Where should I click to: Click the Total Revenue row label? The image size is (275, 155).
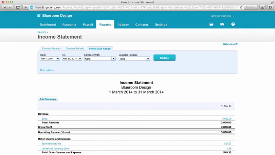tap(50, 123)
